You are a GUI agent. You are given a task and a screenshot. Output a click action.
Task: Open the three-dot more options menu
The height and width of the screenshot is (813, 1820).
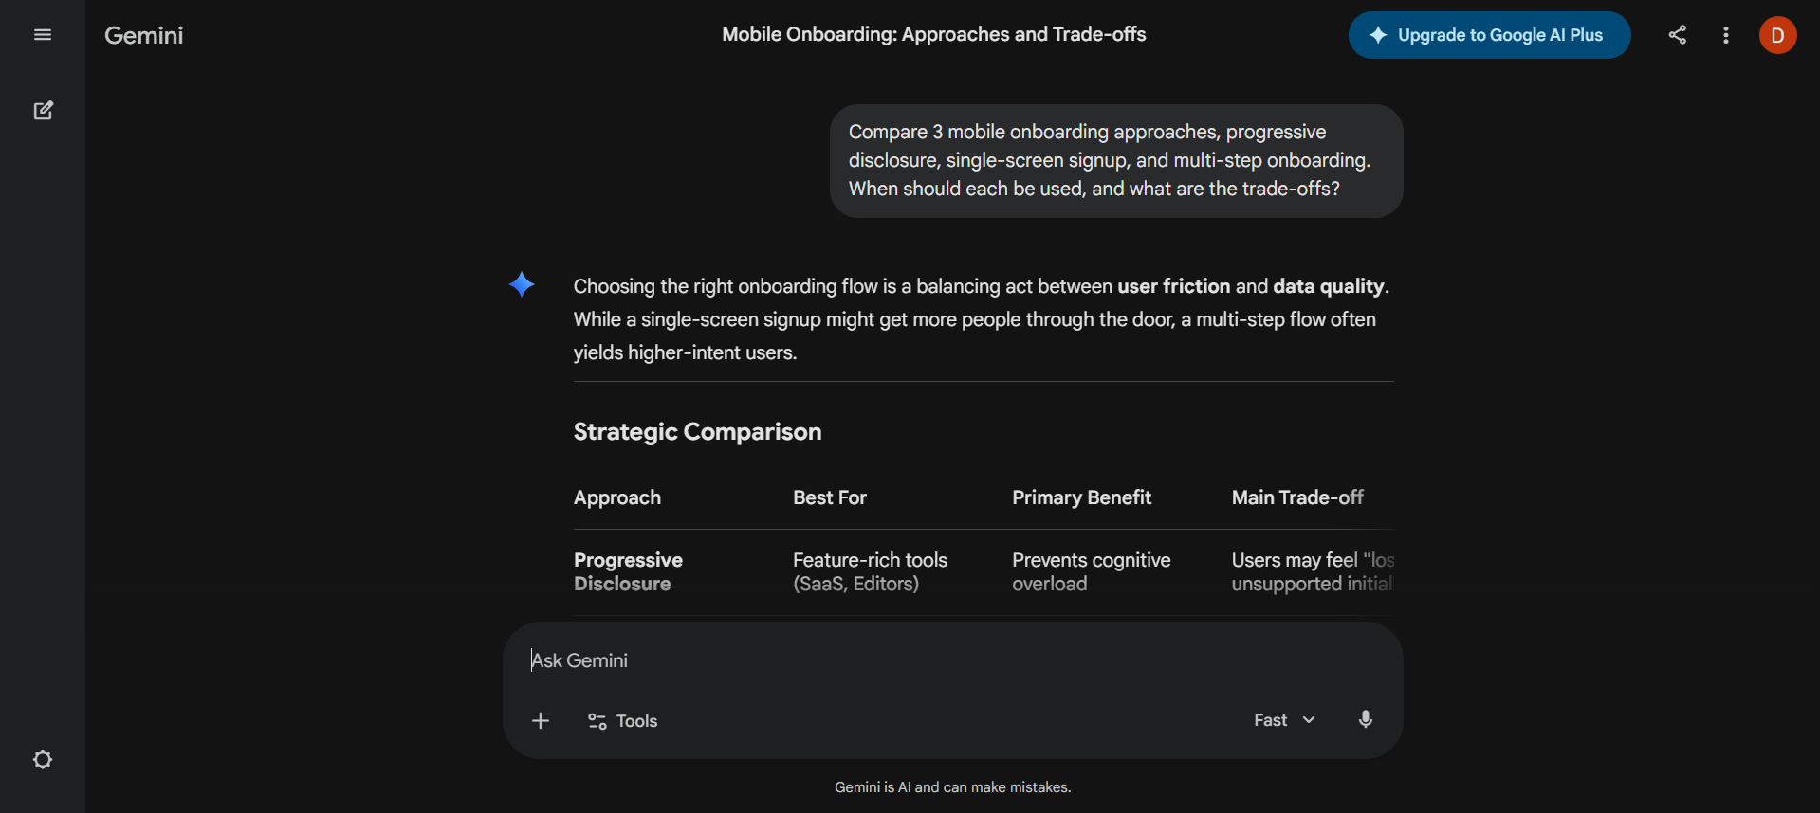click(1726, 35)
